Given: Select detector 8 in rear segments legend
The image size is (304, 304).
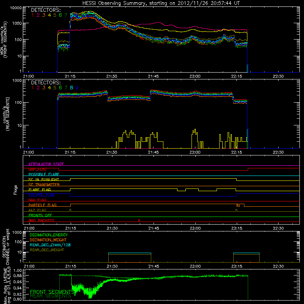Looking at the screenshot, I should 71,88.
